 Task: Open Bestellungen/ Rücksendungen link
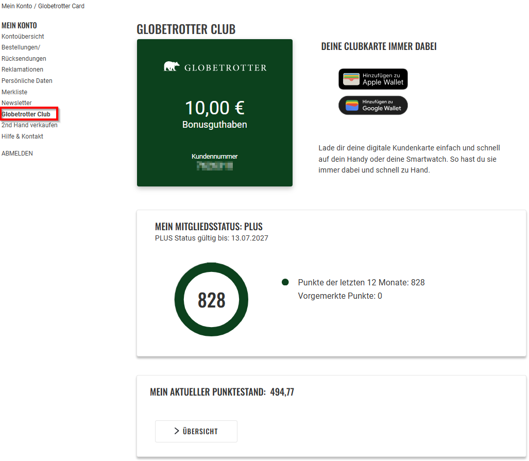[x=24, y=53]
